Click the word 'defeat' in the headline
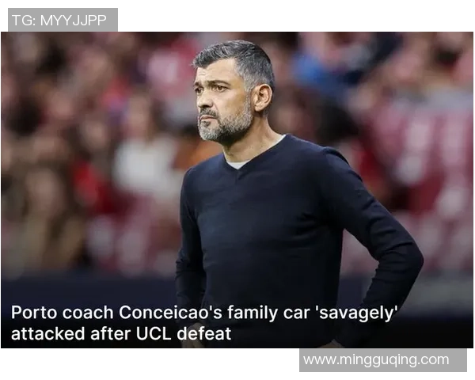475x380 pixels. (x=204, y=333)
